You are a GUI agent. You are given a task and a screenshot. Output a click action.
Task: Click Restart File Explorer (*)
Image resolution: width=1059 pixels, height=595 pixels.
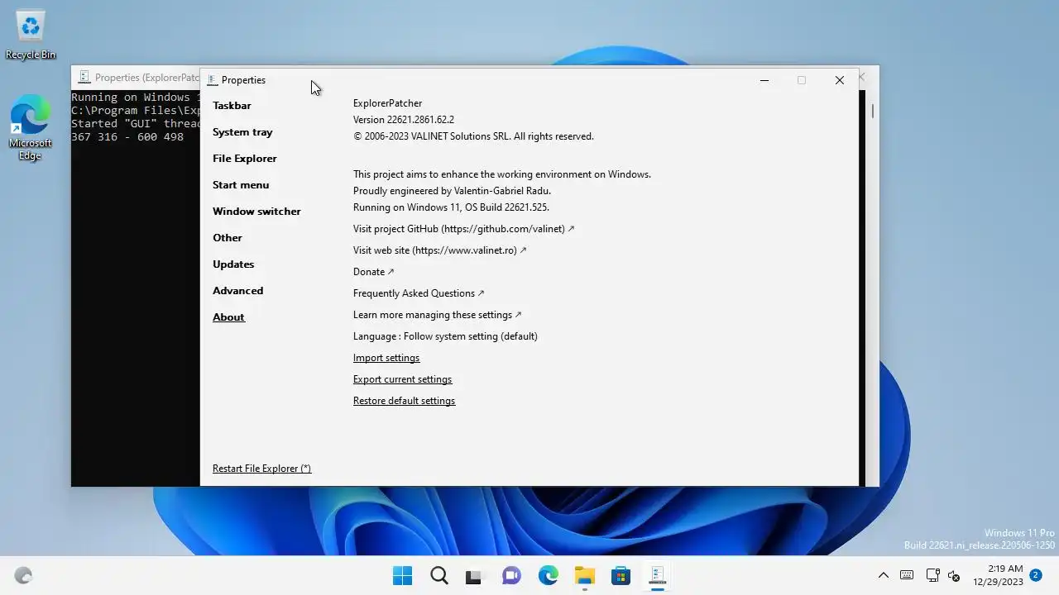pos(261,469)
